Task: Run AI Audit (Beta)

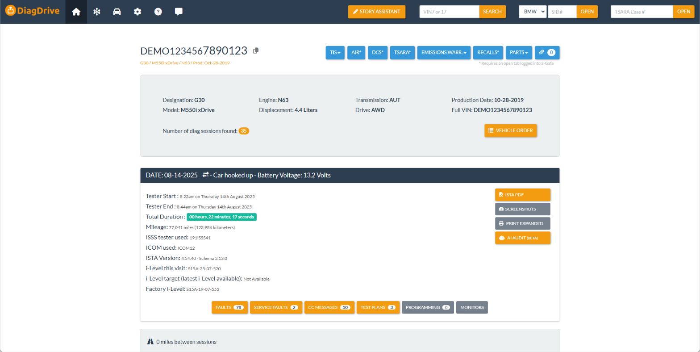Action: (523, 238)
